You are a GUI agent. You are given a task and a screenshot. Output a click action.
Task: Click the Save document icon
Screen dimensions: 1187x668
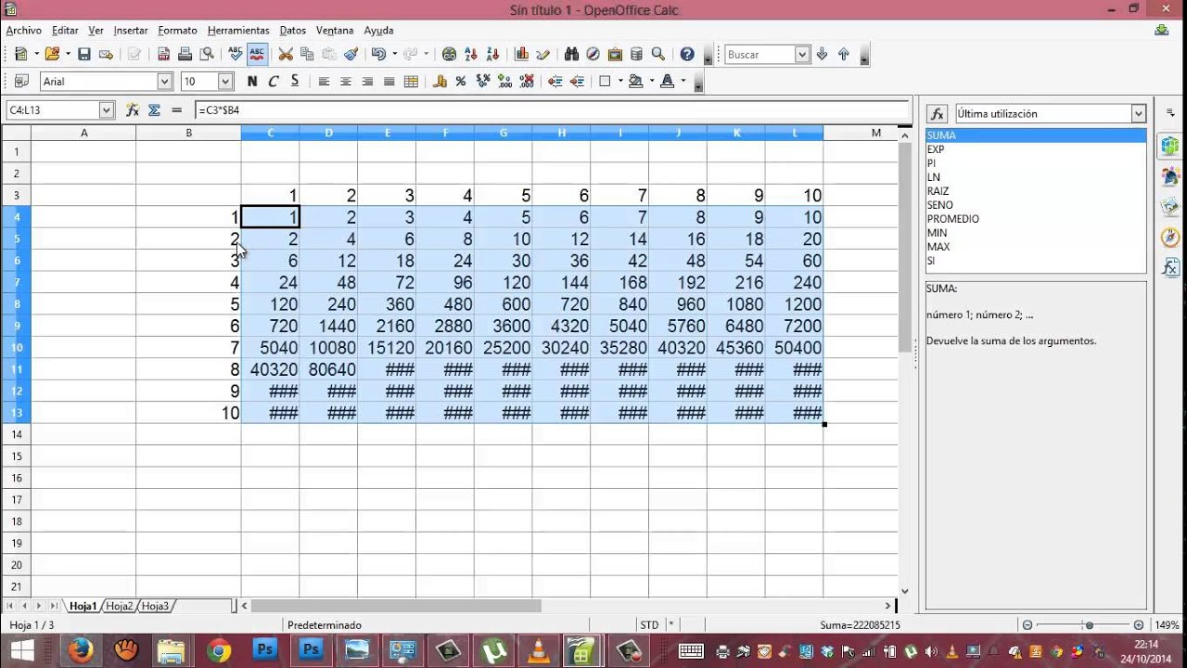(84, 55)
